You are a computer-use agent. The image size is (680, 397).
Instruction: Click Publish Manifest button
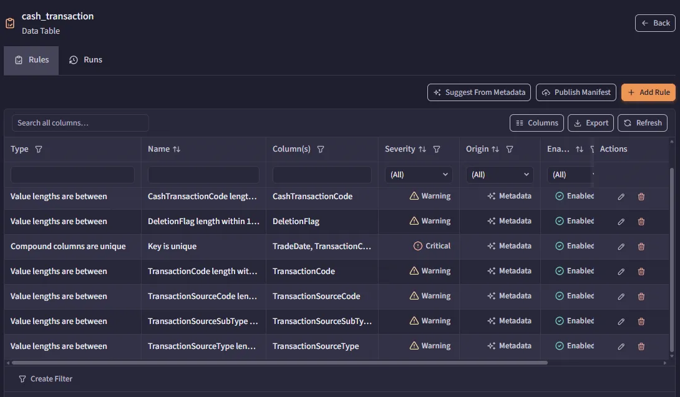click(x=576, y=92)
